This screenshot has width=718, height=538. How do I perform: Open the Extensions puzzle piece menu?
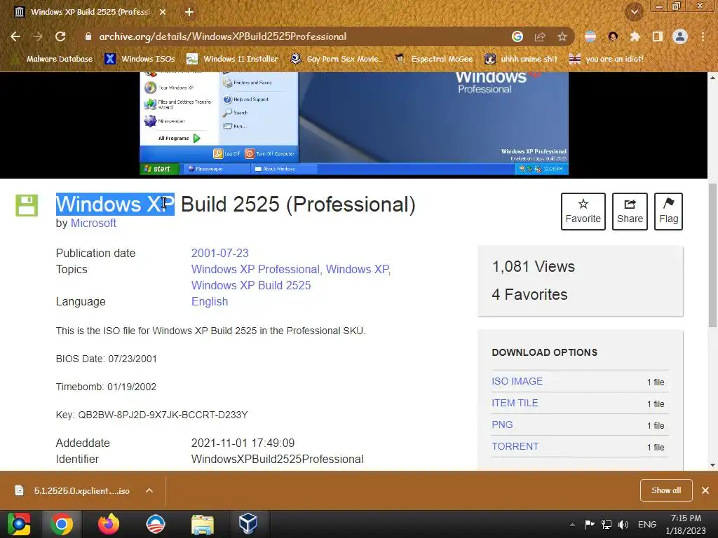coord(635,36)
